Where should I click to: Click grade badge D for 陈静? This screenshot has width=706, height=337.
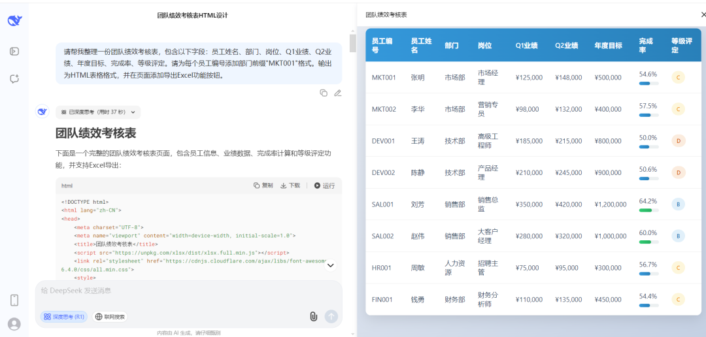[x=678, y=172]
